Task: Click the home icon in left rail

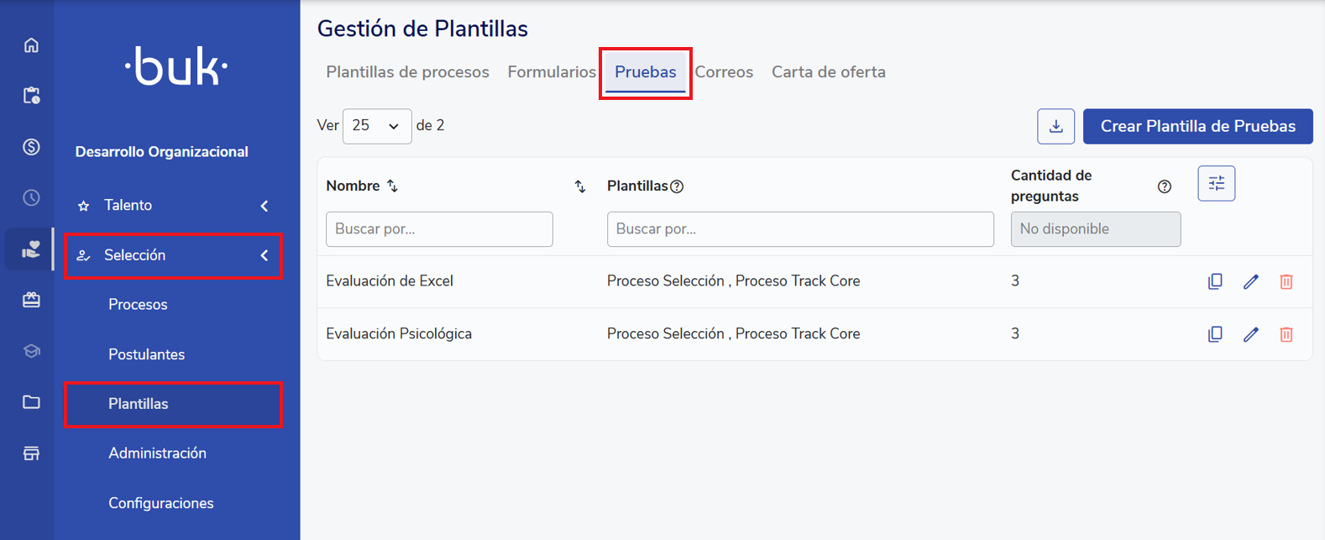Action: tap(31, 45)
